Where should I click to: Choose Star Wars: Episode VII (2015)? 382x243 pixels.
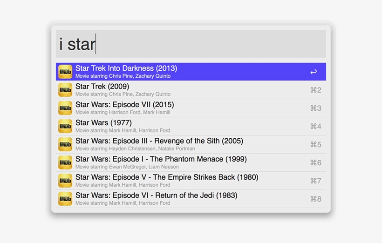click(124, 105)
